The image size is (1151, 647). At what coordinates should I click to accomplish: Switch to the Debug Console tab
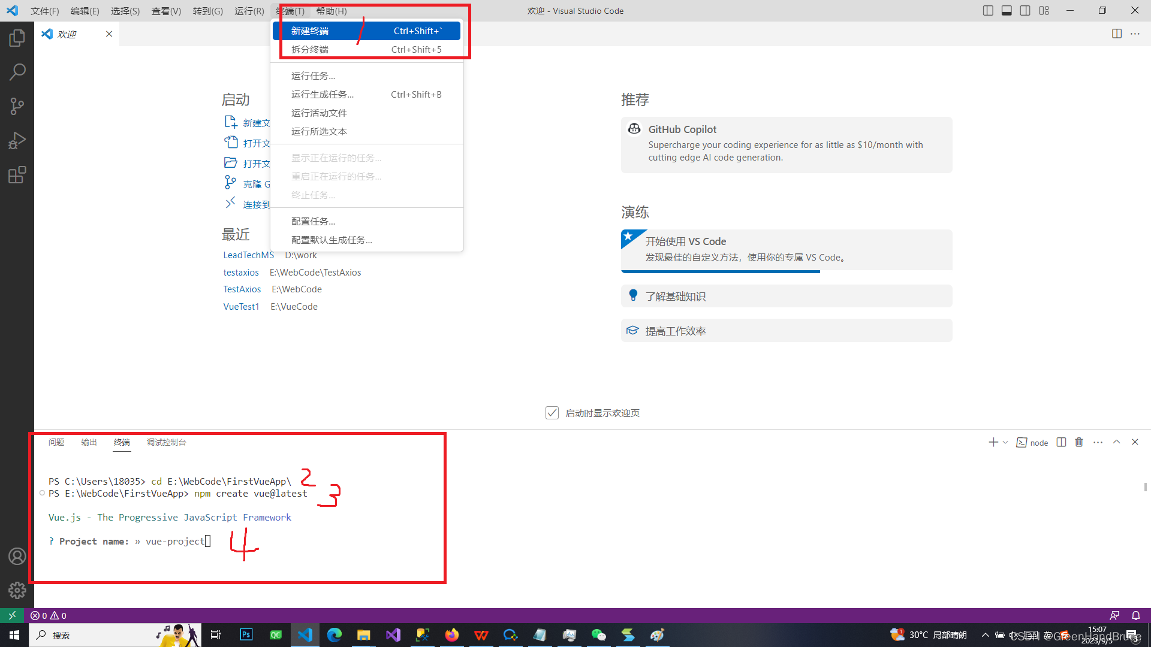tap(166, 442)
